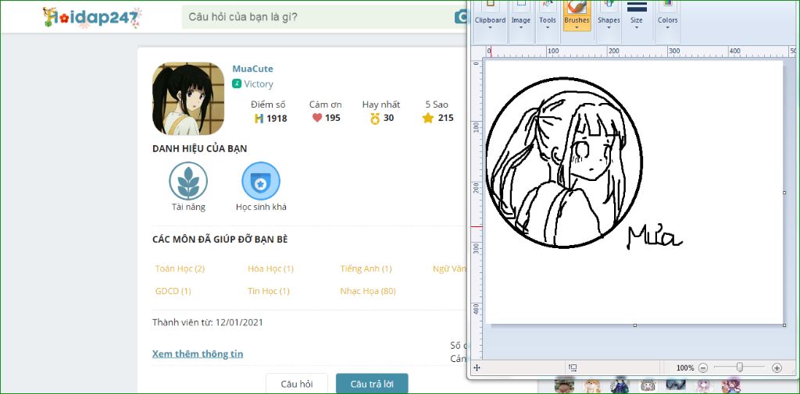The image size is (800, 394).
Task: Open the Tiếng Anh (1) subject link
Action: (x=366, y=268)
